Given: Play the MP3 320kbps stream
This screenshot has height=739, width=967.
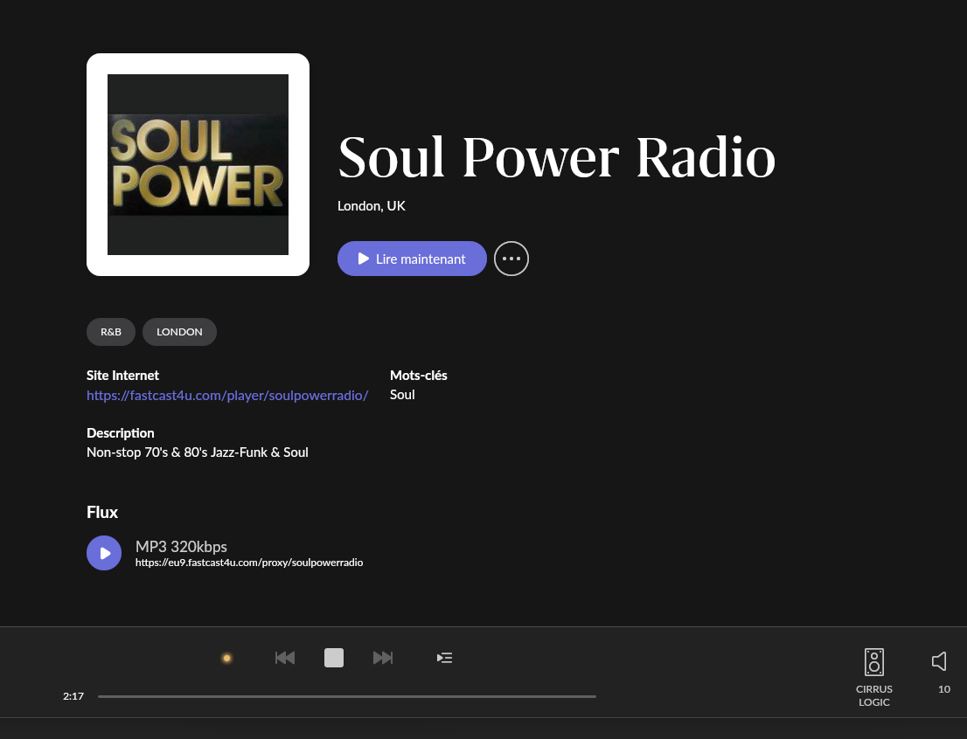Looking at the screenshot, I should pyautogui.click(x=104, y=553).
